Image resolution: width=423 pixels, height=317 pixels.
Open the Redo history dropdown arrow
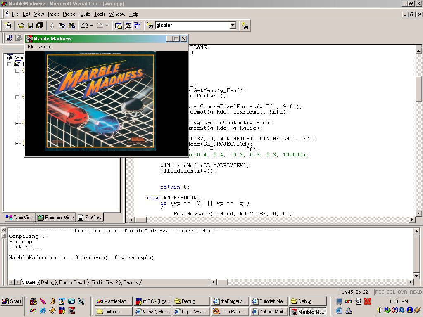tap(107, 26)
